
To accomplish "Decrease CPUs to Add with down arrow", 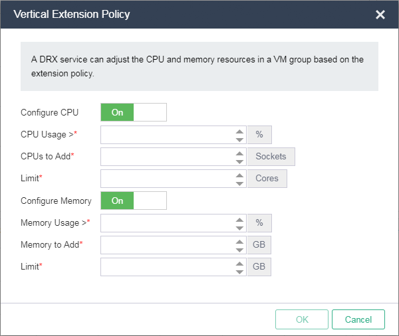I will point(240,160).
